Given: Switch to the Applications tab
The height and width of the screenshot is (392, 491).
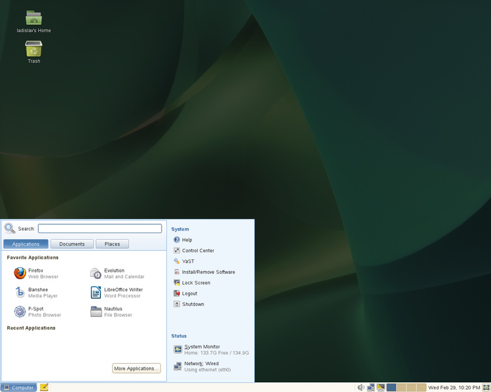Looking at the screenshot, I should click(x=26, y=244).
